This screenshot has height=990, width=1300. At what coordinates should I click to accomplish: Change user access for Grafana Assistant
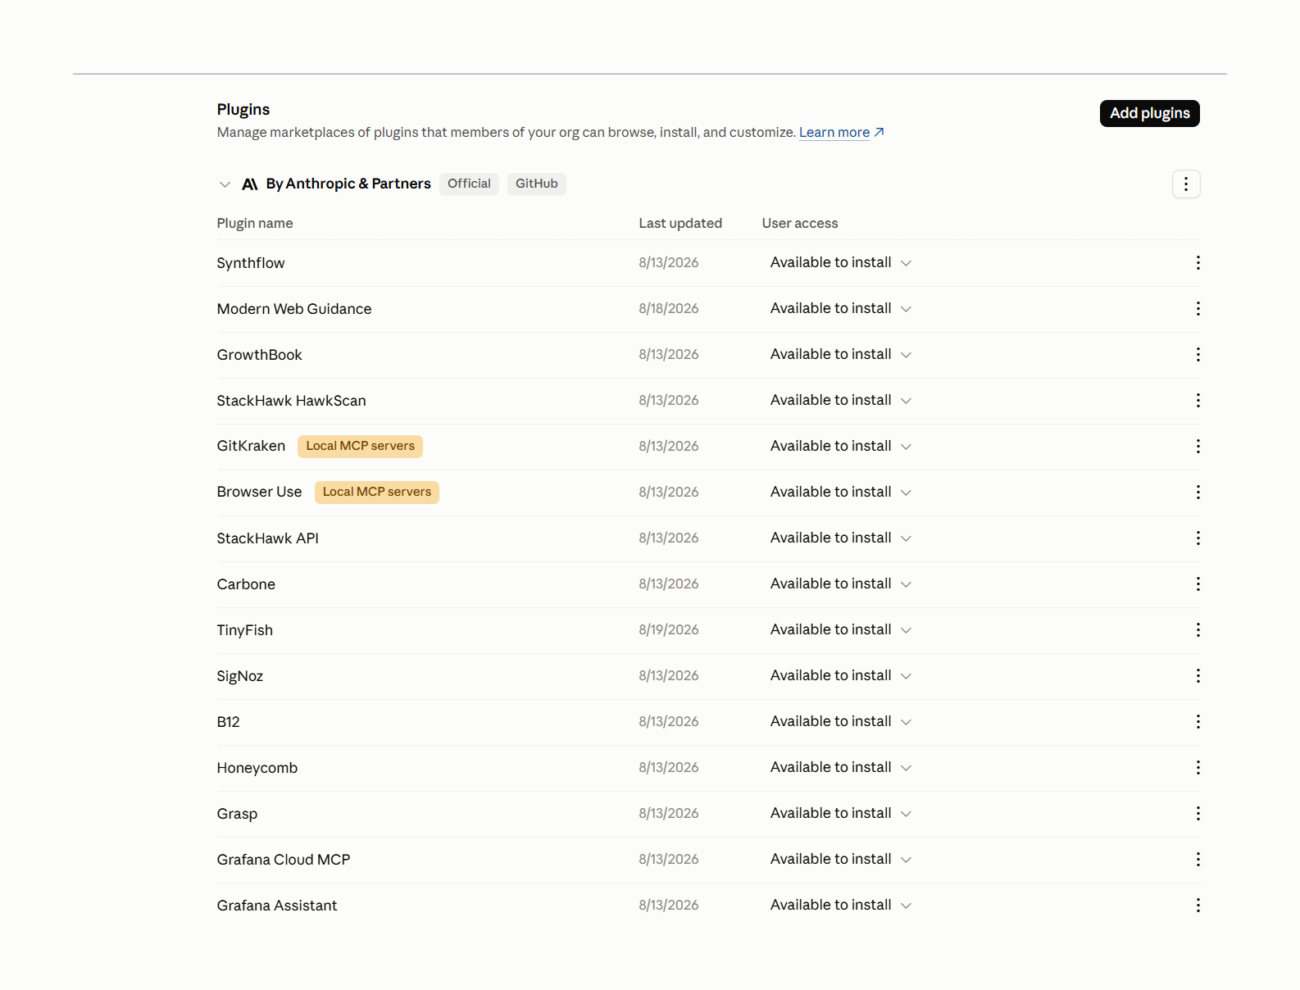tap(840, 906)
